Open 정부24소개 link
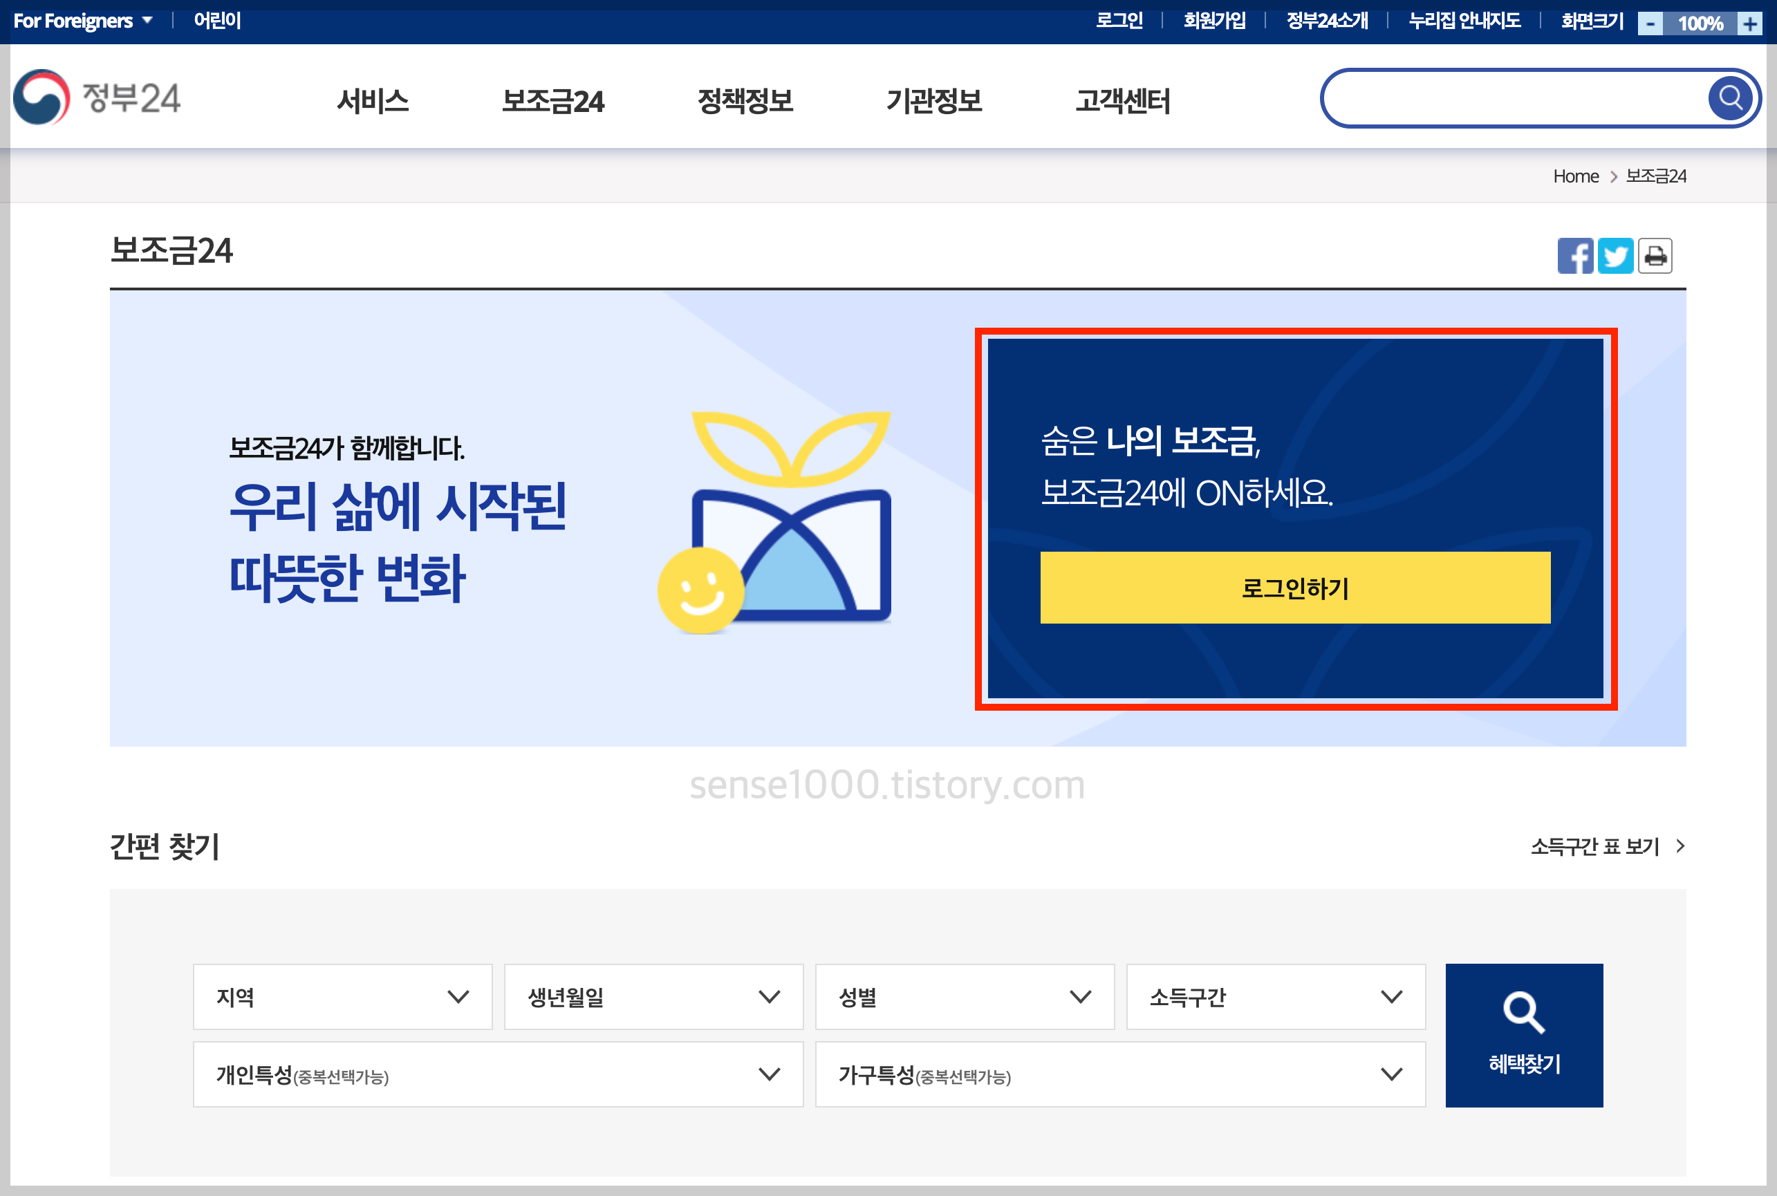 (1327, 21)
